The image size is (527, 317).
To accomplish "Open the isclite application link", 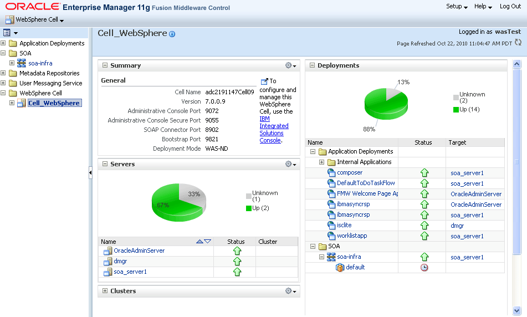I will (x=344, y=225).
